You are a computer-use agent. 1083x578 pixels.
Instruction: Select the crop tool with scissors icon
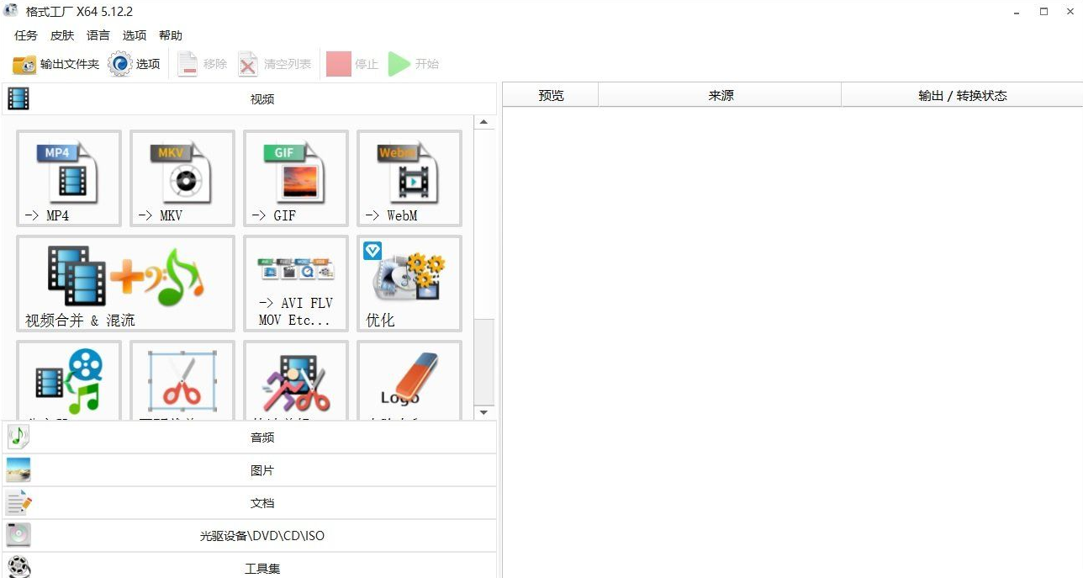coord(182,383)
